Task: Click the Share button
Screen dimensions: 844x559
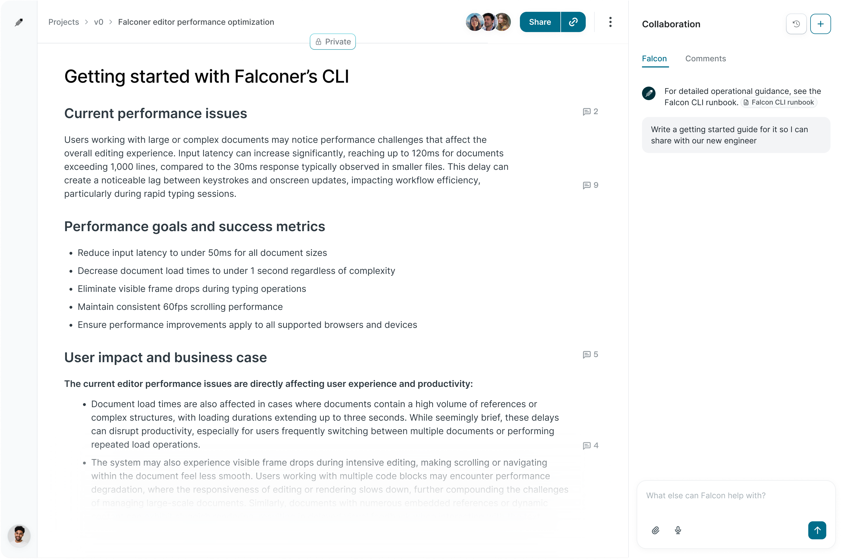Action: pyautogui.click(x=540, y=22)
